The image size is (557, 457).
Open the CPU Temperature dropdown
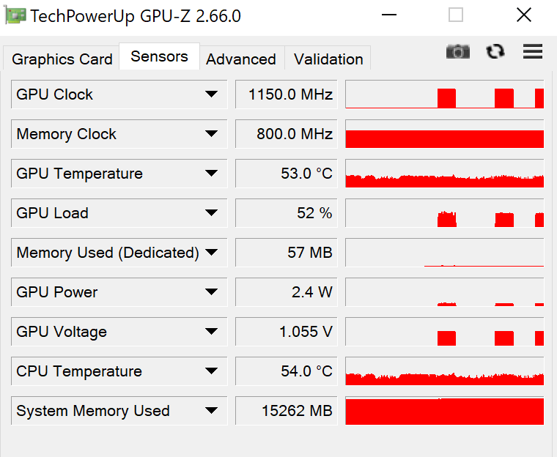point(211,371)
